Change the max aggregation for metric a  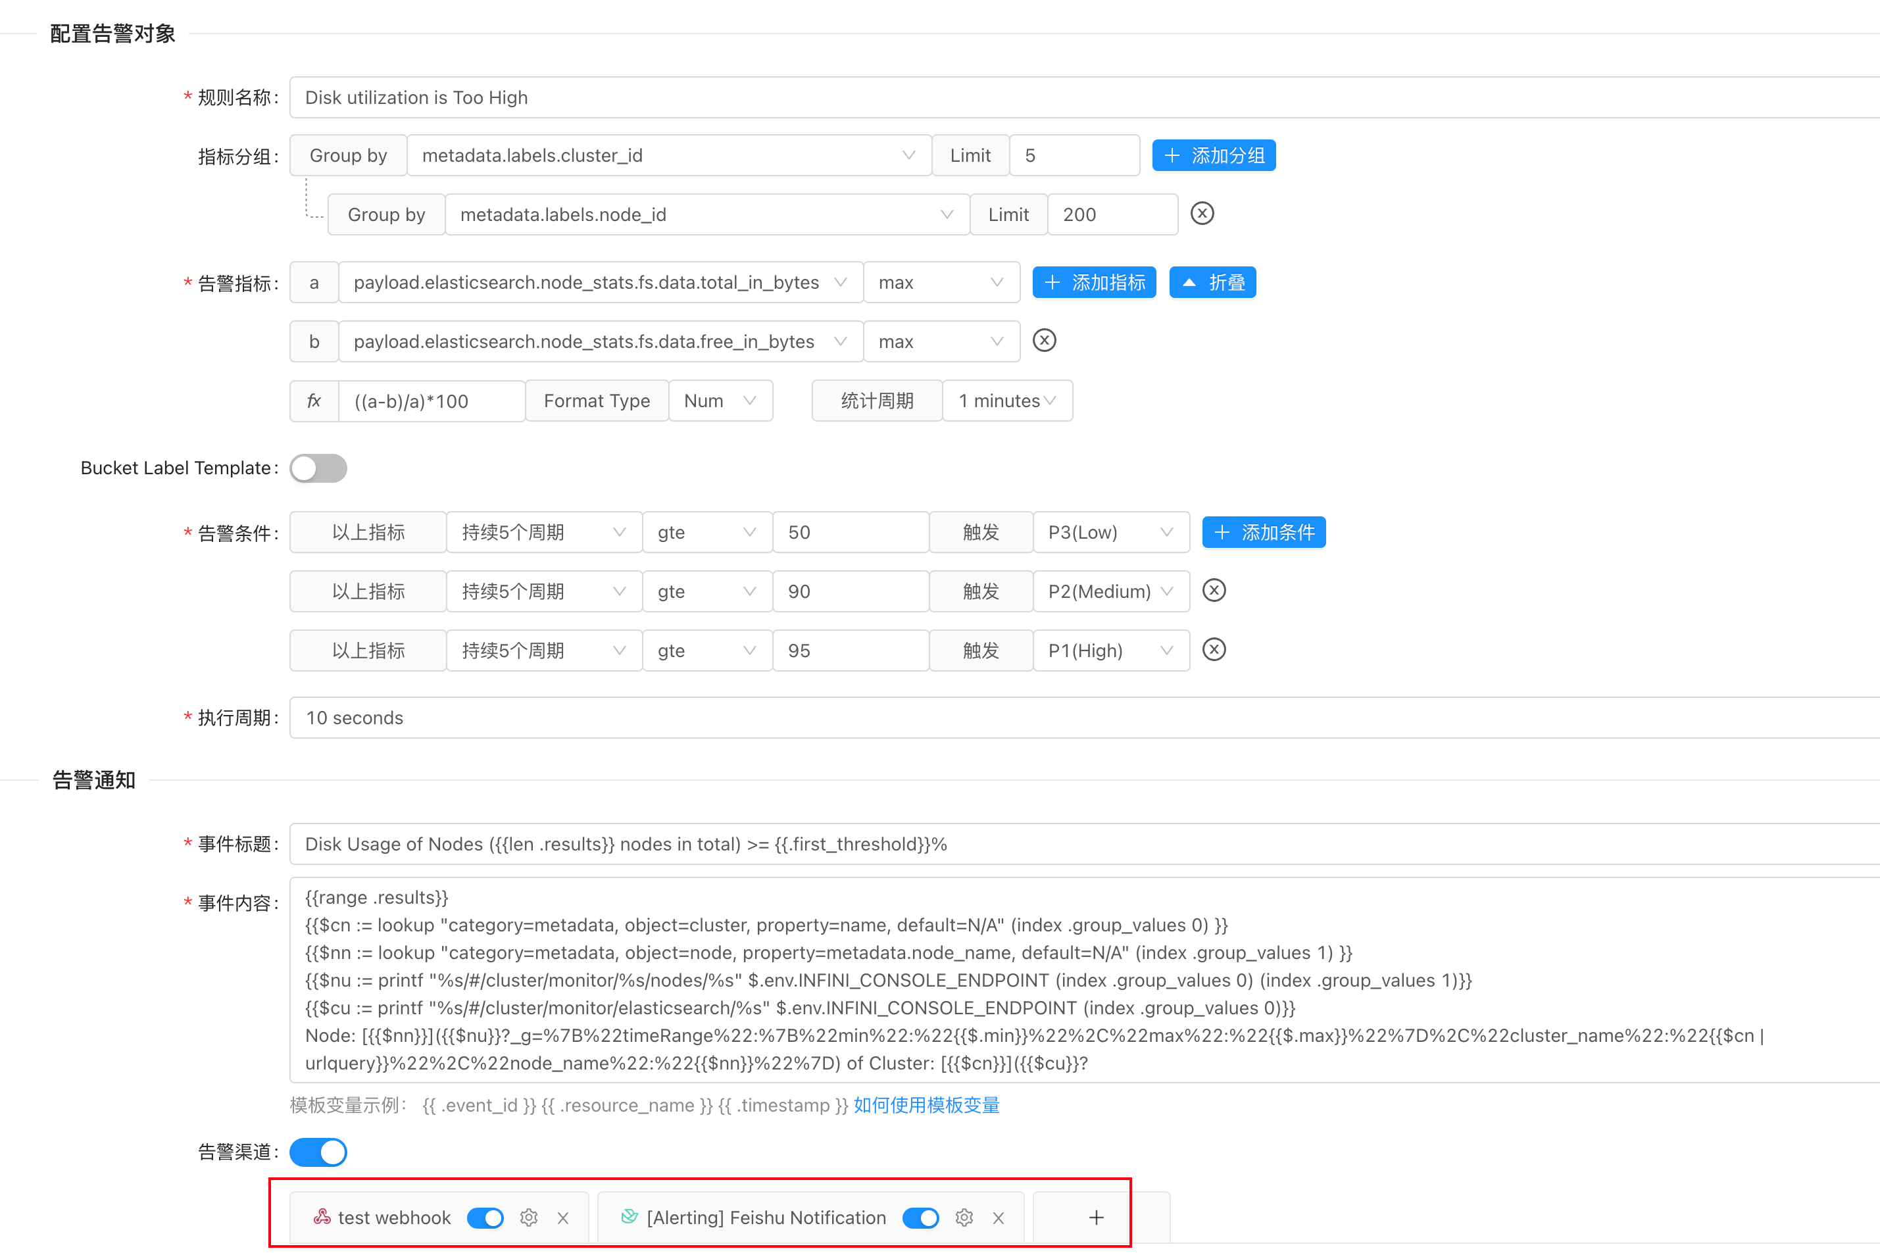[941, 283]
